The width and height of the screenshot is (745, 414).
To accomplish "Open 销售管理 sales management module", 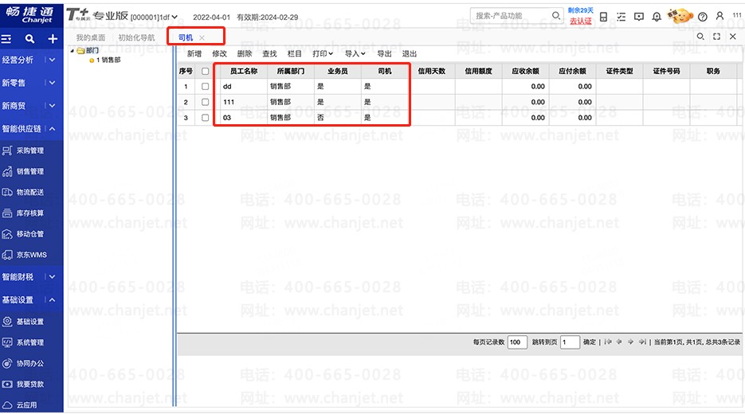I will point(23,171).
